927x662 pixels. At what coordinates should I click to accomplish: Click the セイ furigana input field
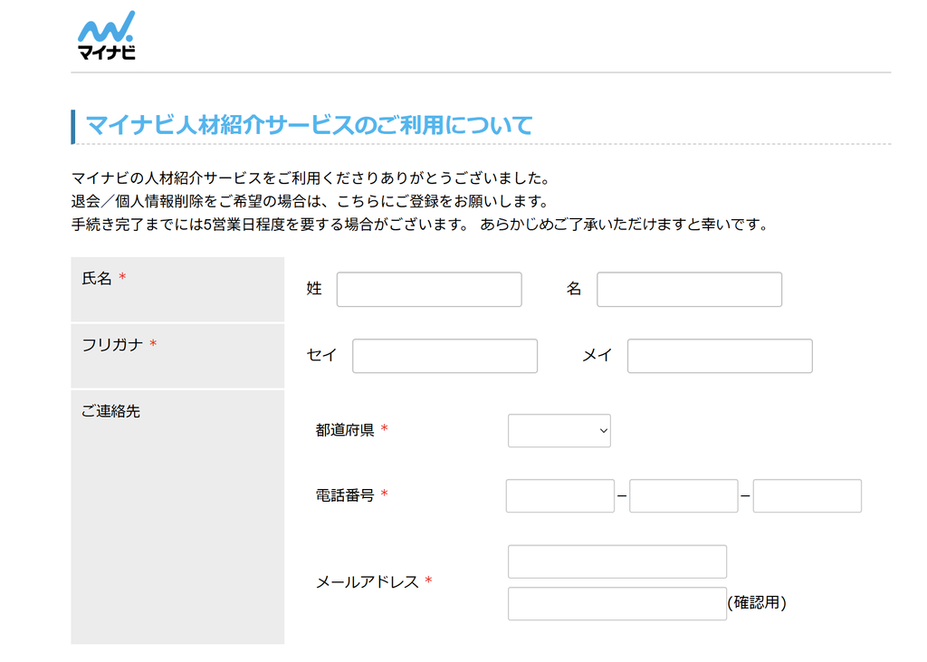point(444,356)
